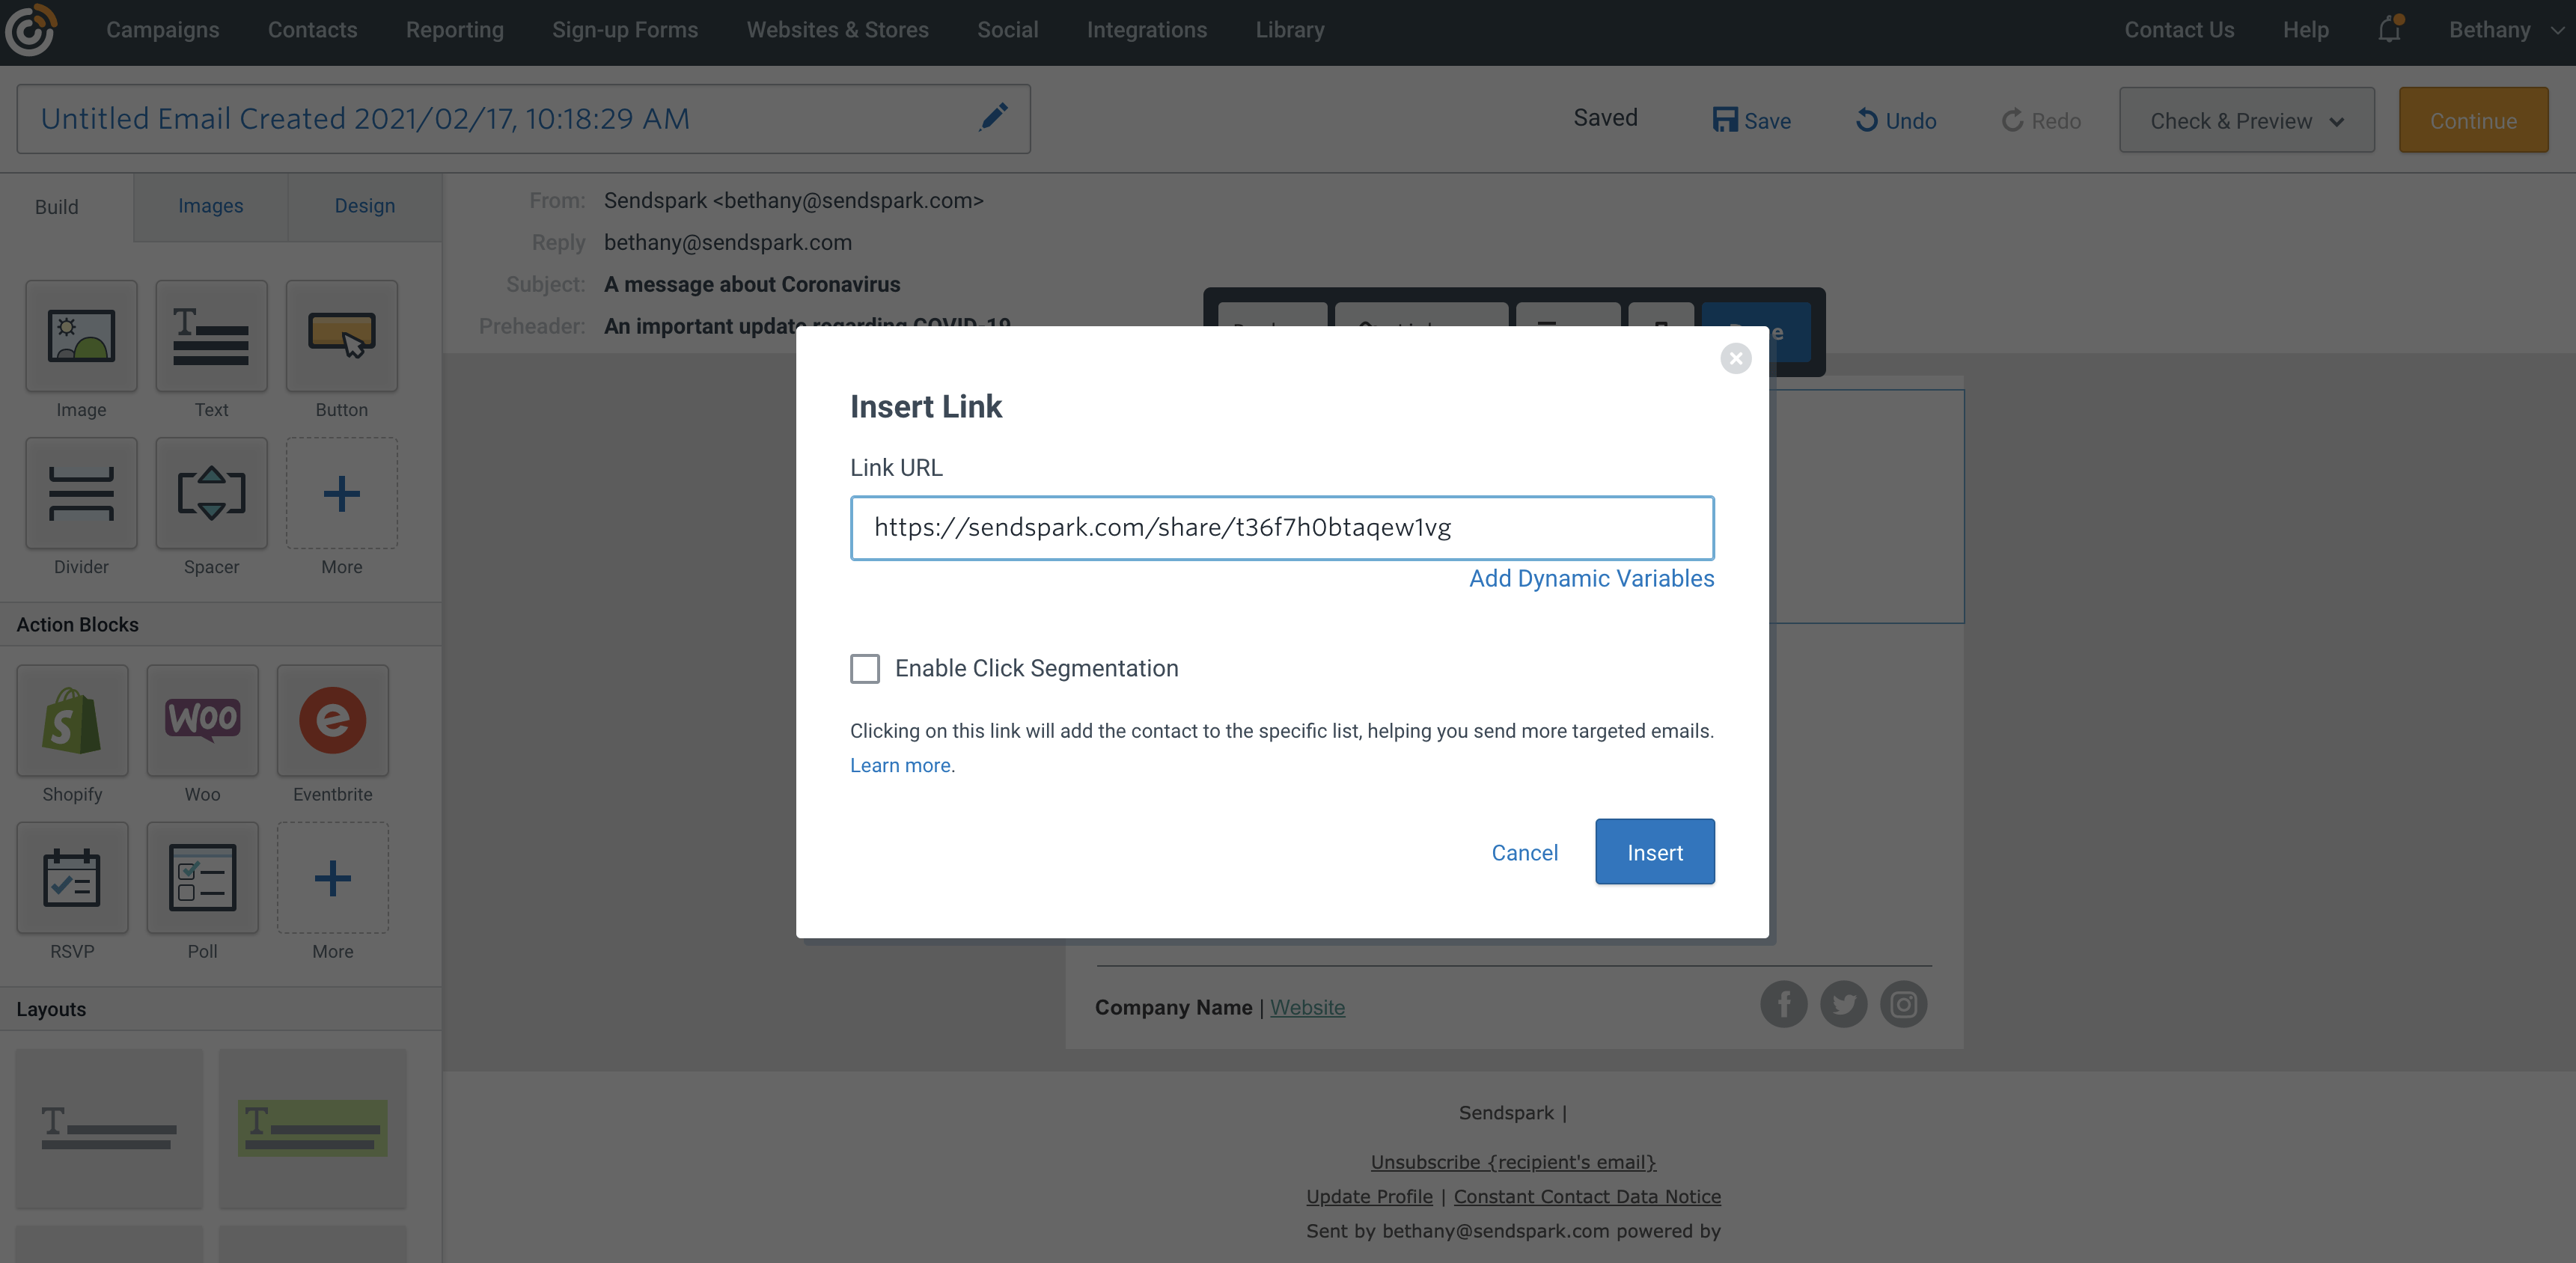Click the subject line text
Image resolution: width=2576 pixels, height=1263 pixels.
(751, 284)
